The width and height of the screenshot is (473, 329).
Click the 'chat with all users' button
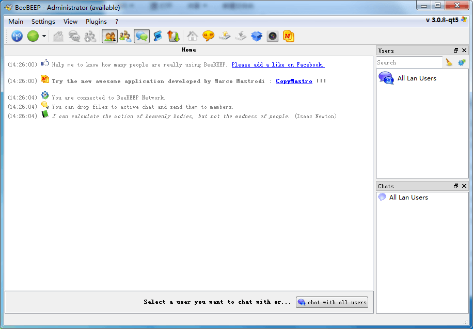332,302
